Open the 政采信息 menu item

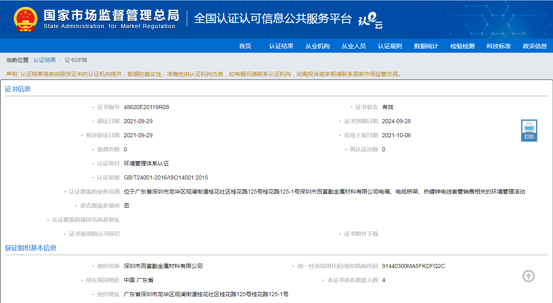tap(535, 46)
